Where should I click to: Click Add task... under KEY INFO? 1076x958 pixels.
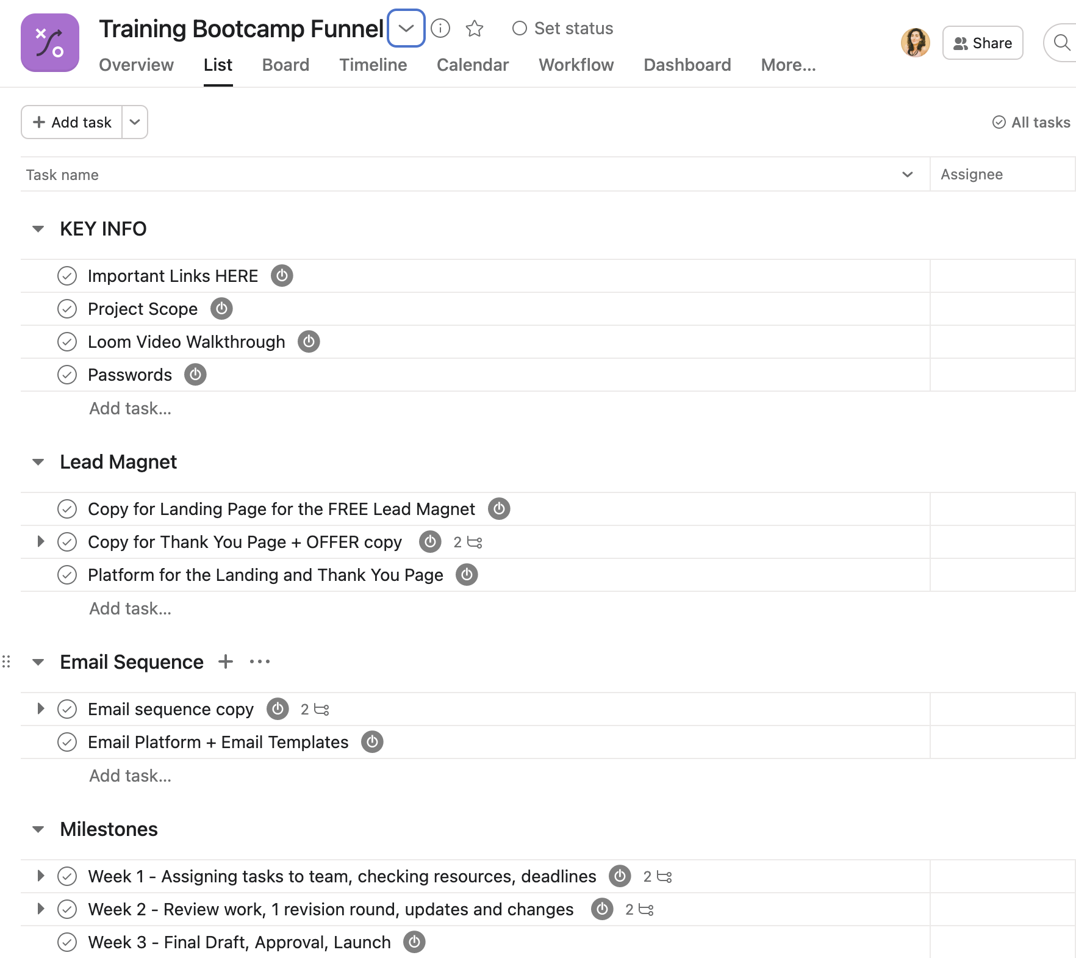tap(130, 408)
